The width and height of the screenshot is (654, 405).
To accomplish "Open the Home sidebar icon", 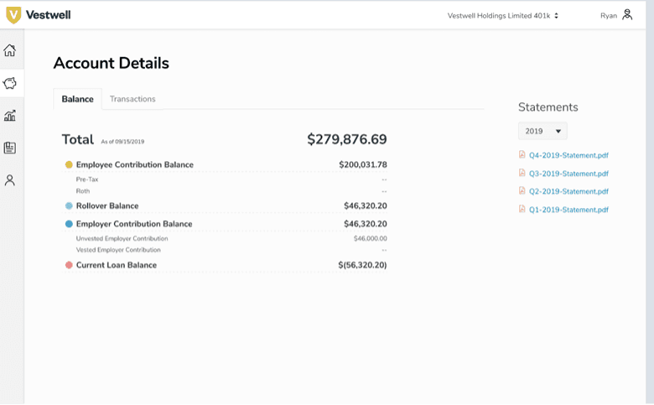I will [10, 51].
